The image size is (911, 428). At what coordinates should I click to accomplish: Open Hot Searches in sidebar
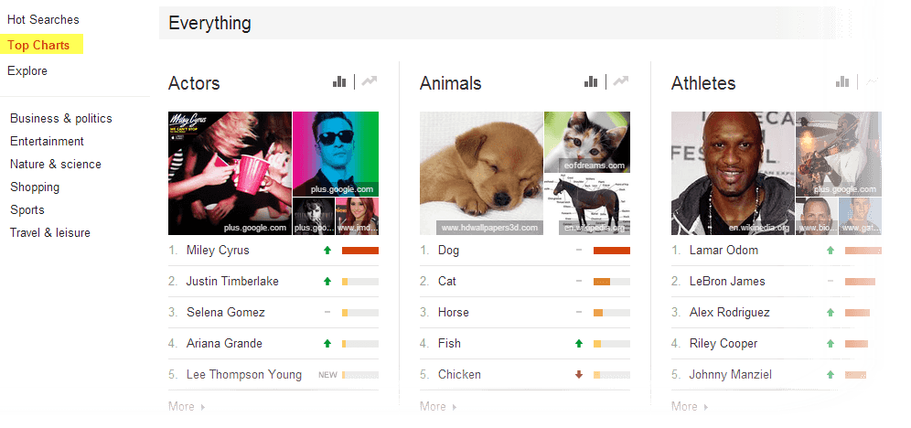tap(43, 20)
